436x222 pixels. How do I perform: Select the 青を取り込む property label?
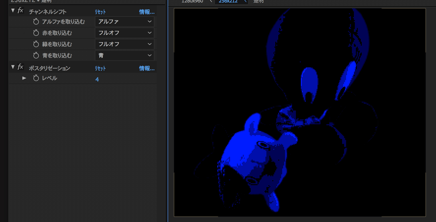(57, 55)
